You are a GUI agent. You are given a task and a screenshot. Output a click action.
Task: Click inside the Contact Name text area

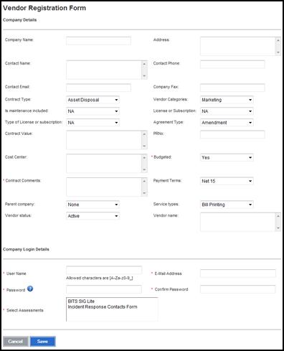click(x=104, y=70)
